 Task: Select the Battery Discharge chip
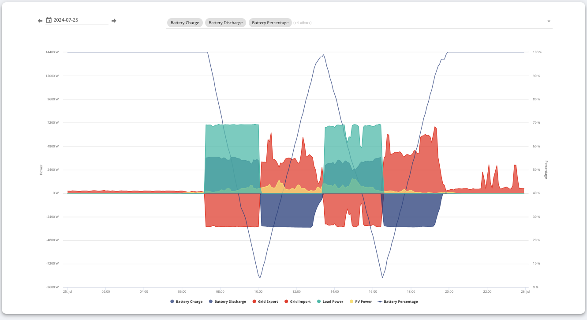point(226,22)
